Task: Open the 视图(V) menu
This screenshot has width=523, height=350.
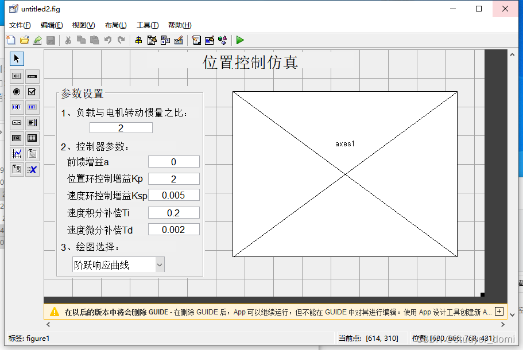Action: tap(83, 25)
